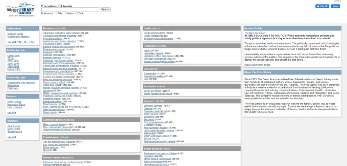This screenshot has height=166, width=347.
Task: Click the text size control at top right
Action: 338,2
